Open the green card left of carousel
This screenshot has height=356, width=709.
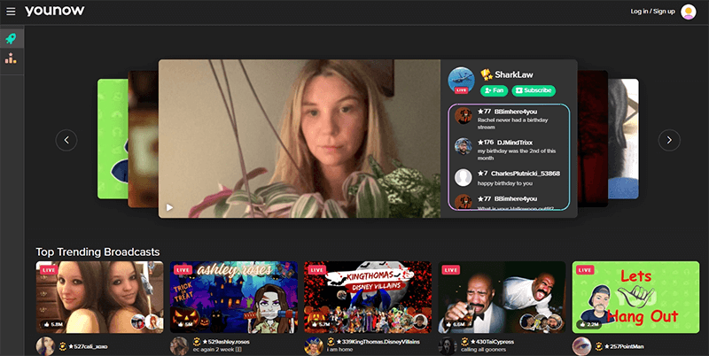[x=113, y=139]
